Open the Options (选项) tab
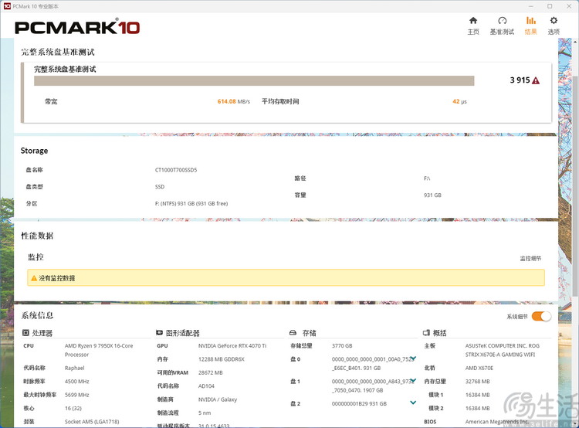 tap(554, 25)
